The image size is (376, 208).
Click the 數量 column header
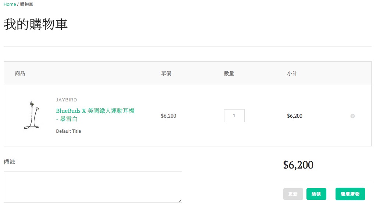tap(229, 73)
